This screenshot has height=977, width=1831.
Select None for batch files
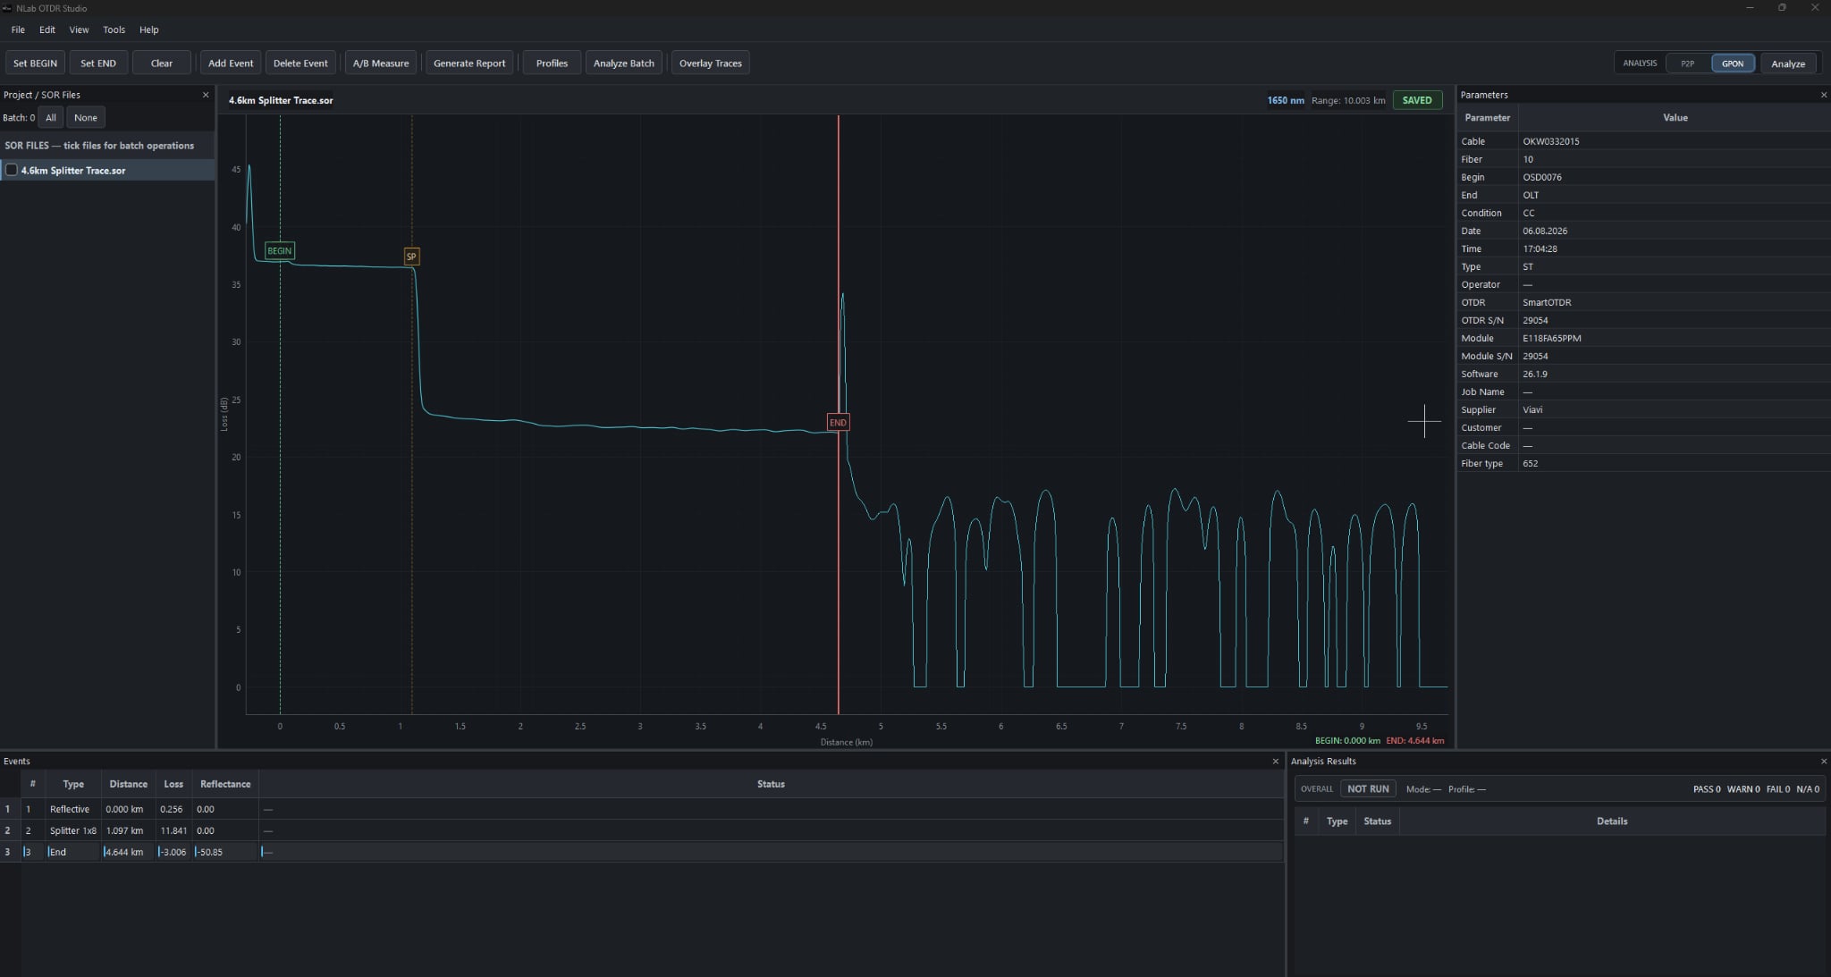[x=86, y=118]
